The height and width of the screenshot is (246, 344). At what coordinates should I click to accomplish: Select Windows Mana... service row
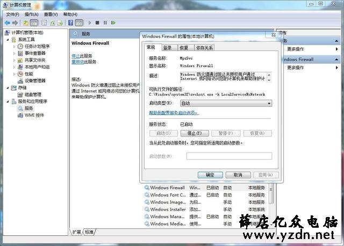point(206,216)
